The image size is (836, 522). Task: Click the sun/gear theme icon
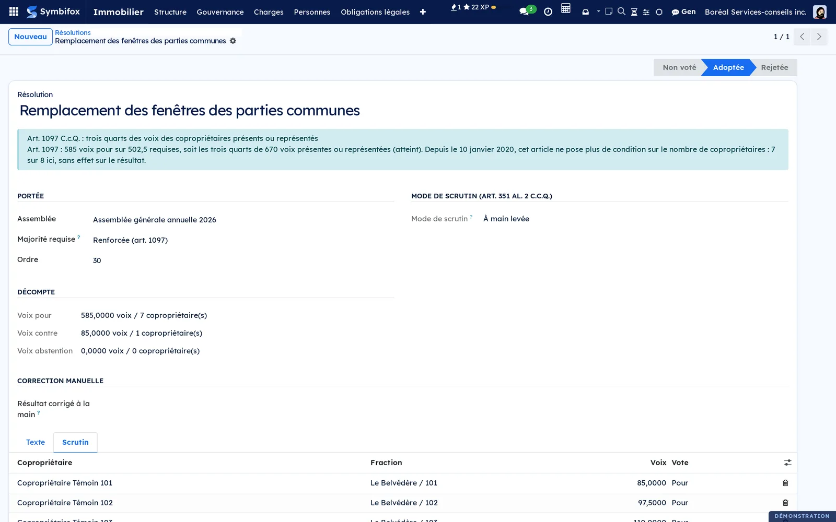coord(659,12)
